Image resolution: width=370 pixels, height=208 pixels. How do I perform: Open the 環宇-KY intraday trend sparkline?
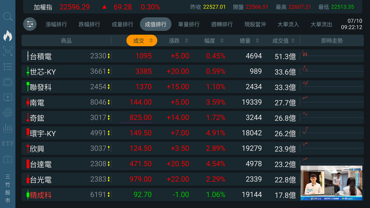click(x=333, y=133)
